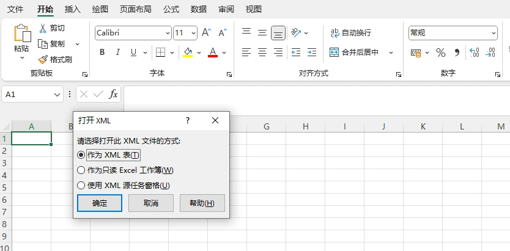
Task: Apply accounting number format icon
Action: pos(416,53)
